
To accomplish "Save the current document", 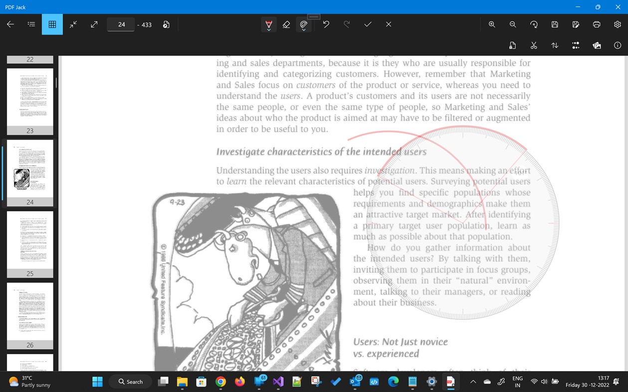I will [x=554, y=24].
